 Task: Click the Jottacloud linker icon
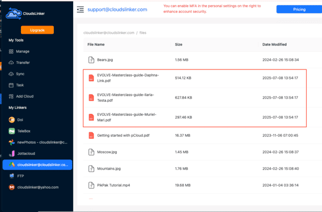pos(12,153)
